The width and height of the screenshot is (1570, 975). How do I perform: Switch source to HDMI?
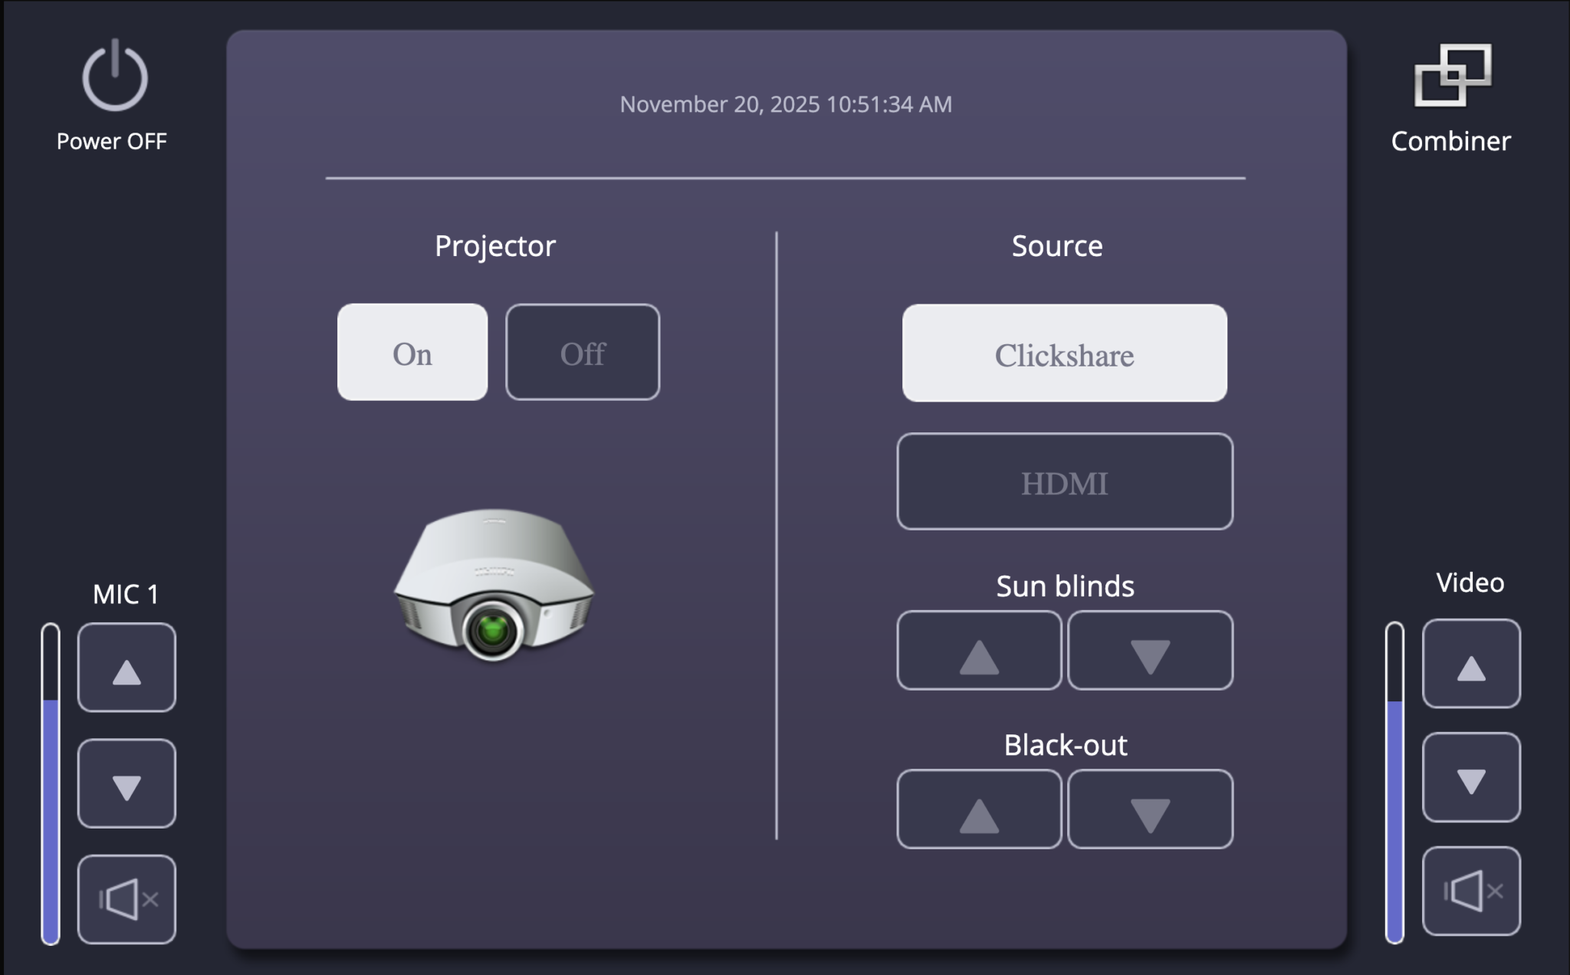point(1064,481)
